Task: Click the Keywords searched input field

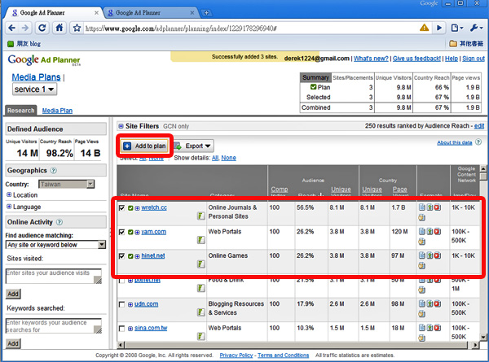Action: [x=54, y=326]
